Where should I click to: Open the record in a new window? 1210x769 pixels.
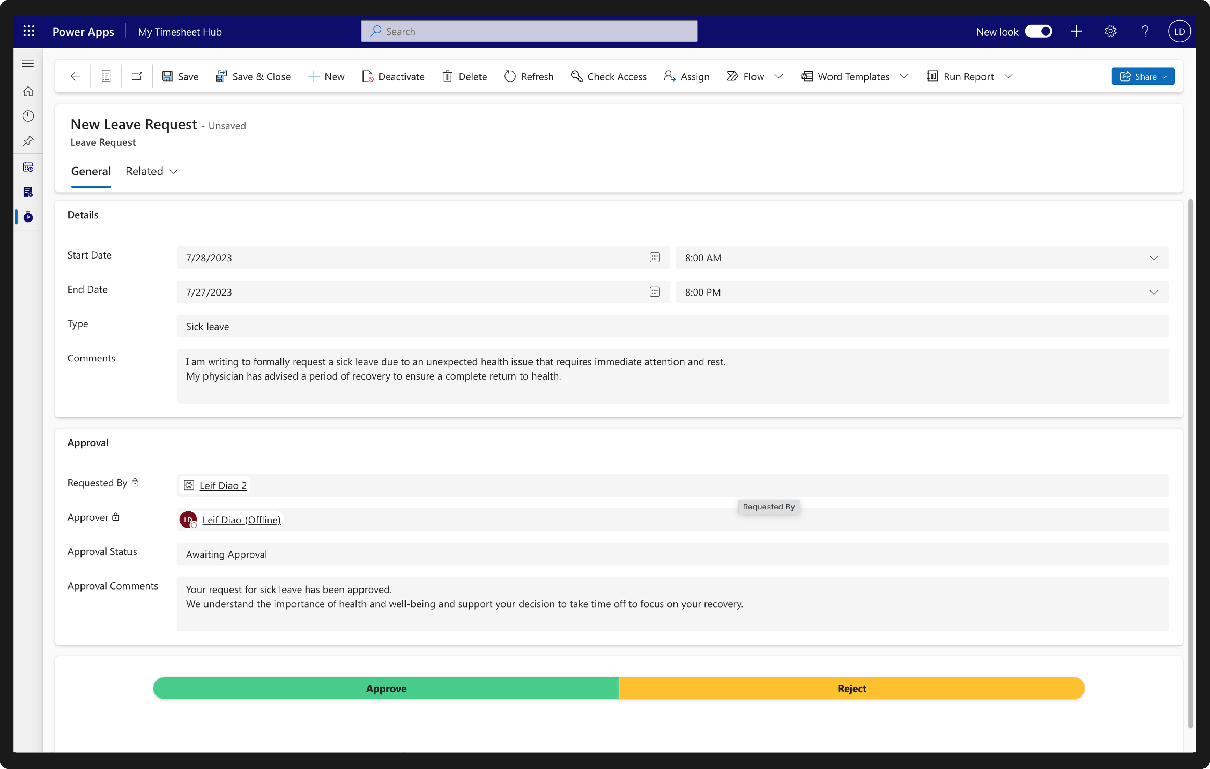click(x=137, y=76)
